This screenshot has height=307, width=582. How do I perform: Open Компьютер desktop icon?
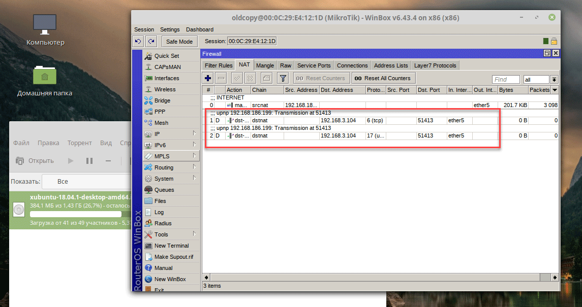(x=45, y=30)
